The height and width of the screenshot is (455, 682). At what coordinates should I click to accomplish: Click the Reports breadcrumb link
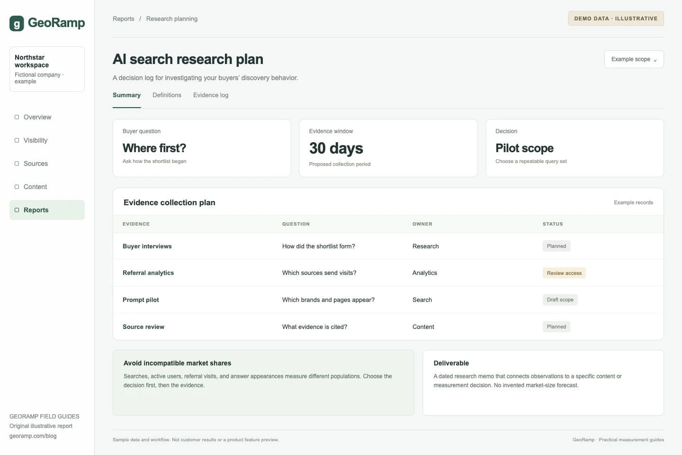pos(123,19)
